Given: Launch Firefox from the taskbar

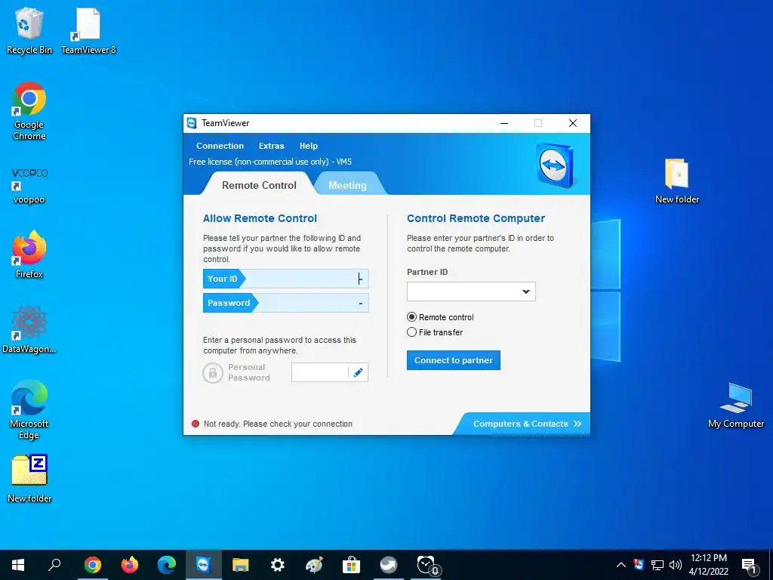Looking at the screenshot, I should click(130, 565).
